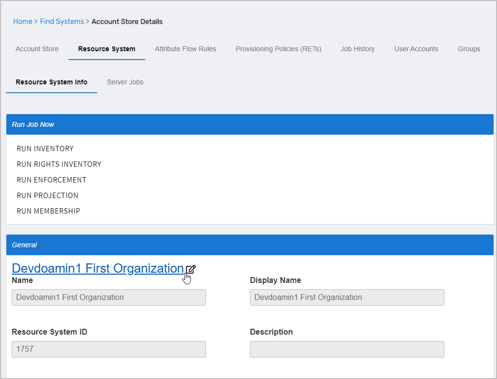The image size is (497, 379).
Task: Go to Home breadcrumb link
Action: tap(22, 21)
